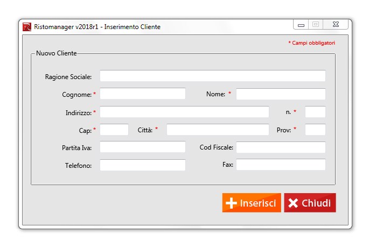Click the Cognome label text
Viewport: 369px width, 248px height.
coord(76,95)
